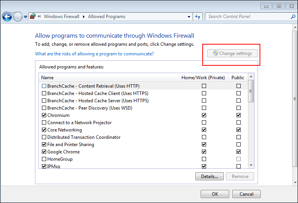Expand the arrow after Windows Firewall breadcrumb
The width and height of the screenshot is (298, 203).
pos(83,17)
